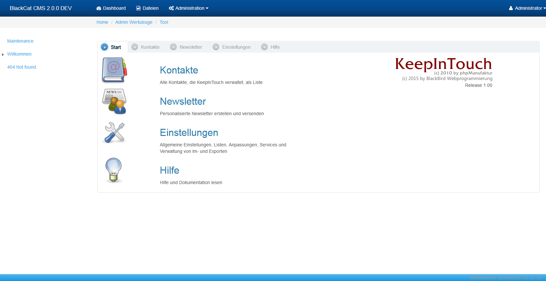The height and width of the screenshot is (281, 546).
Task: Click the Dashboard gauge icon in navbar
Action: 99,8
